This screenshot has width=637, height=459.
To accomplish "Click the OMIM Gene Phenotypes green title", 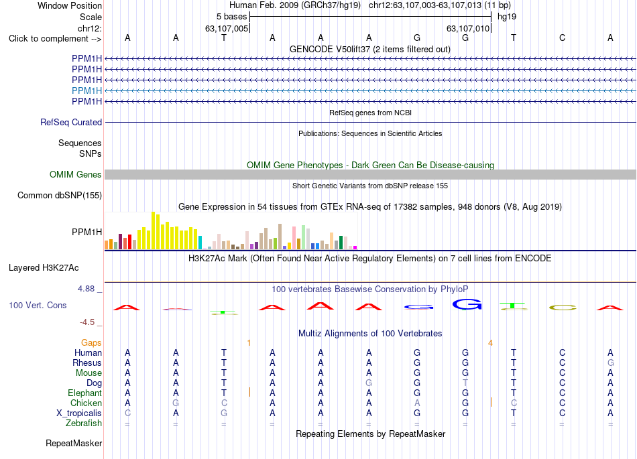I will click(x=370, y=166).
